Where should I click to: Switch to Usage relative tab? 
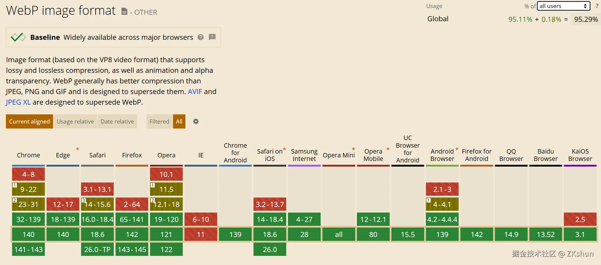coord(75,121)
